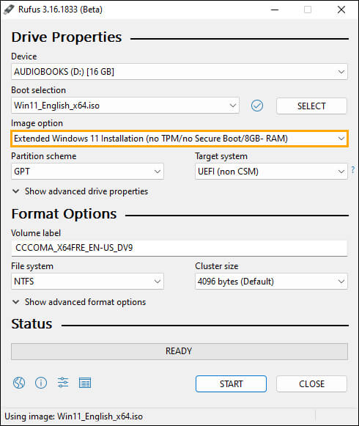Close the Rufus window with X
The height and width of the screenshot is (426, 359).
coord(341,10)
